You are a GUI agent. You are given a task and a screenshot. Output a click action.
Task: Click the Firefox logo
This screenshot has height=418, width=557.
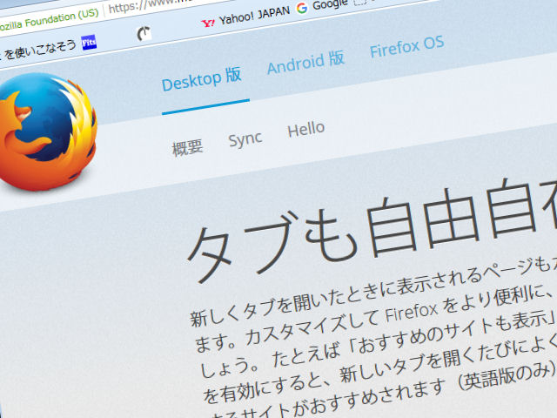tap(47, 131)
